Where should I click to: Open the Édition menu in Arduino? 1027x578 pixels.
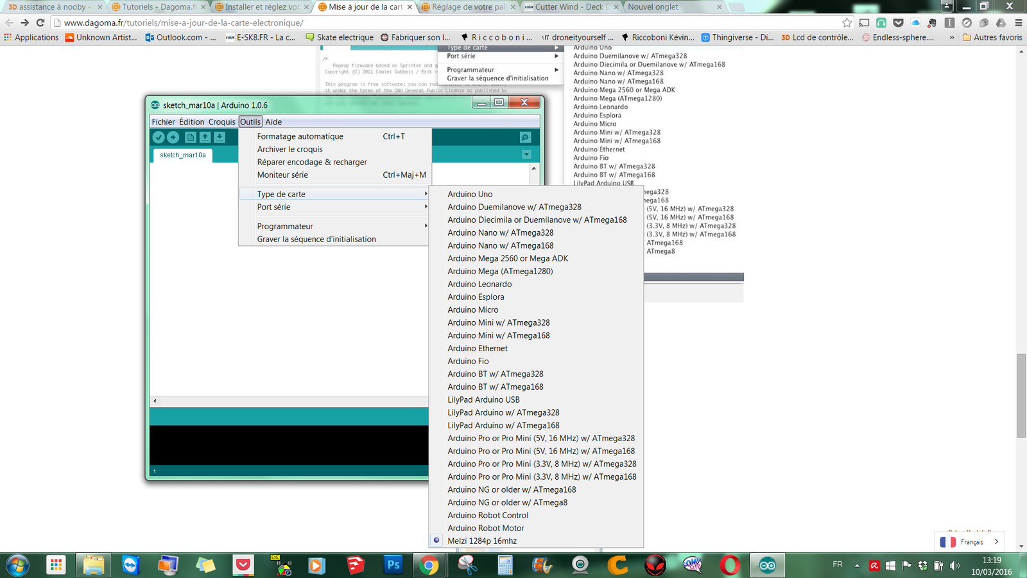pyautogui.click(x=191, y=122)
